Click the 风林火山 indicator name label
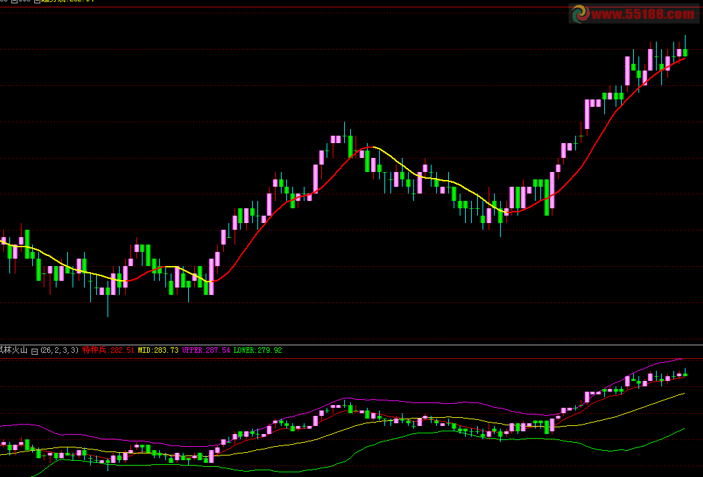The width and height of the screenshot is (703, 477). [14, 350]
